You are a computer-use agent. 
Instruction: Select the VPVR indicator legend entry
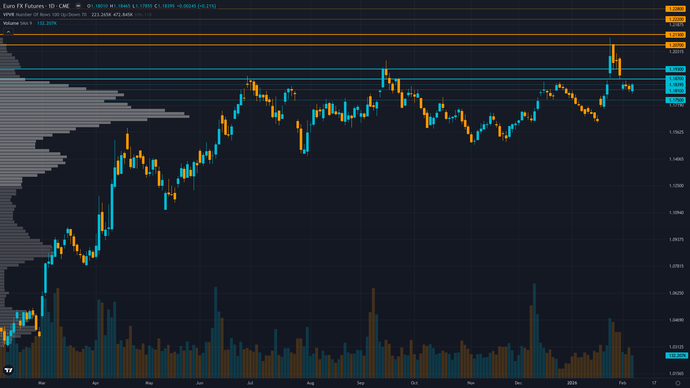pyautogui.click(x=9, y=15)
